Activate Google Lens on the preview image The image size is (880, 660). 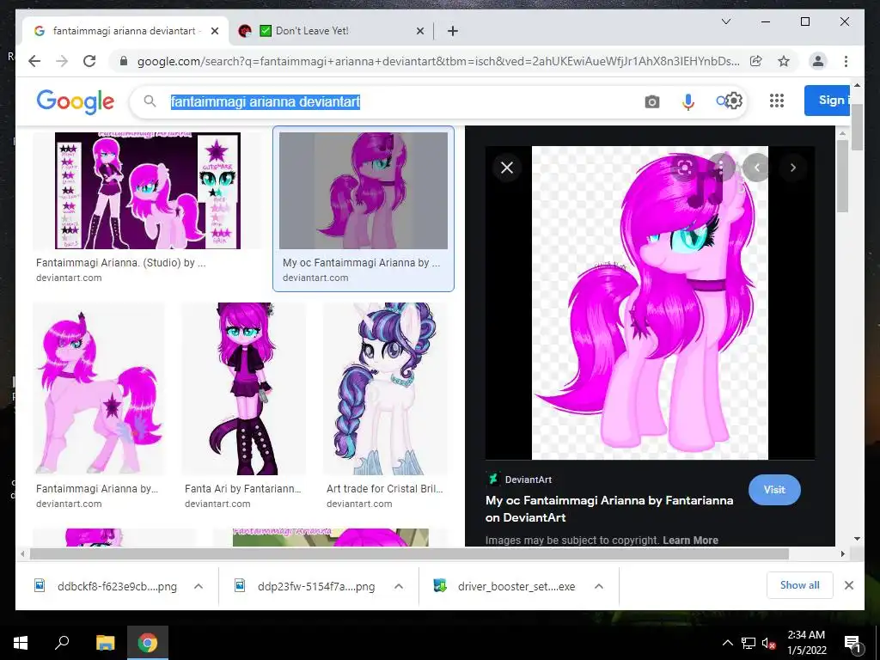[x=684, y=168]
